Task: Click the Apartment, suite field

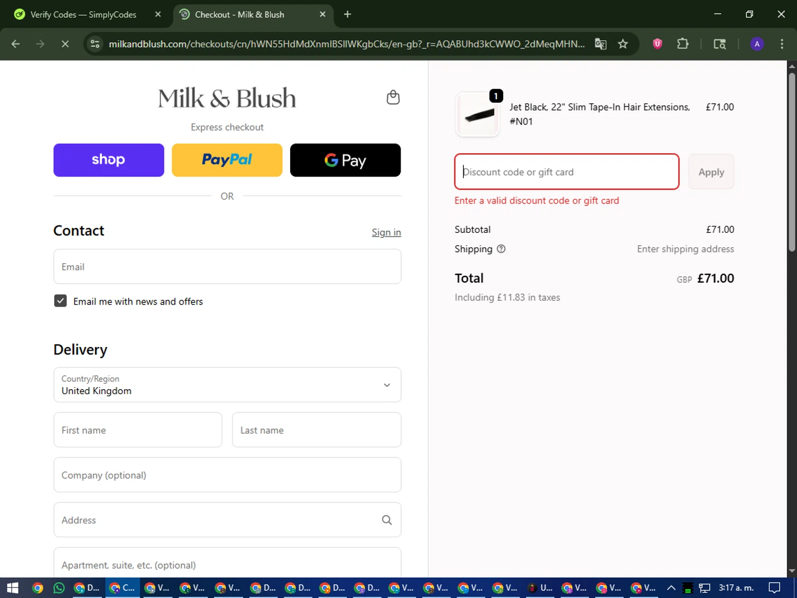Action: pyautogui.click(x=227, y=563)
